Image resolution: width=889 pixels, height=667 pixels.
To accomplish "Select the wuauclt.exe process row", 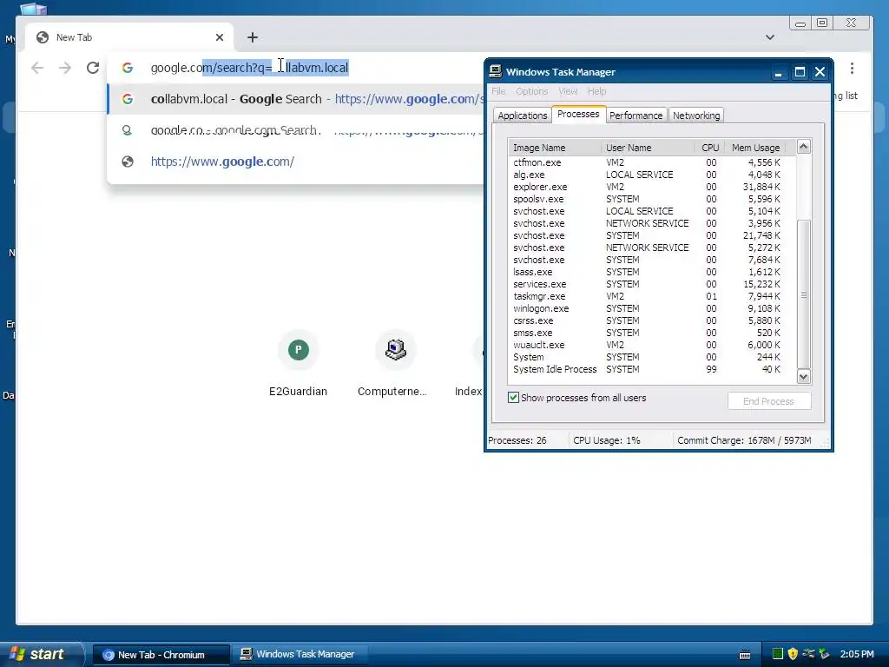I will pyautogui.click(x=646, y=345).
